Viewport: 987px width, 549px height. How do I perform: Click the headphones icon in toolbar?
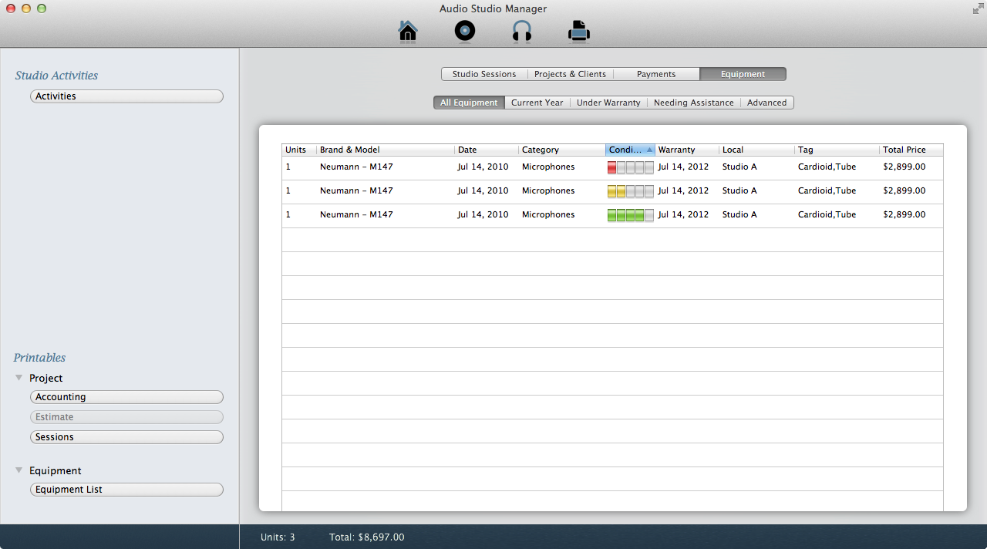point(522,31)
